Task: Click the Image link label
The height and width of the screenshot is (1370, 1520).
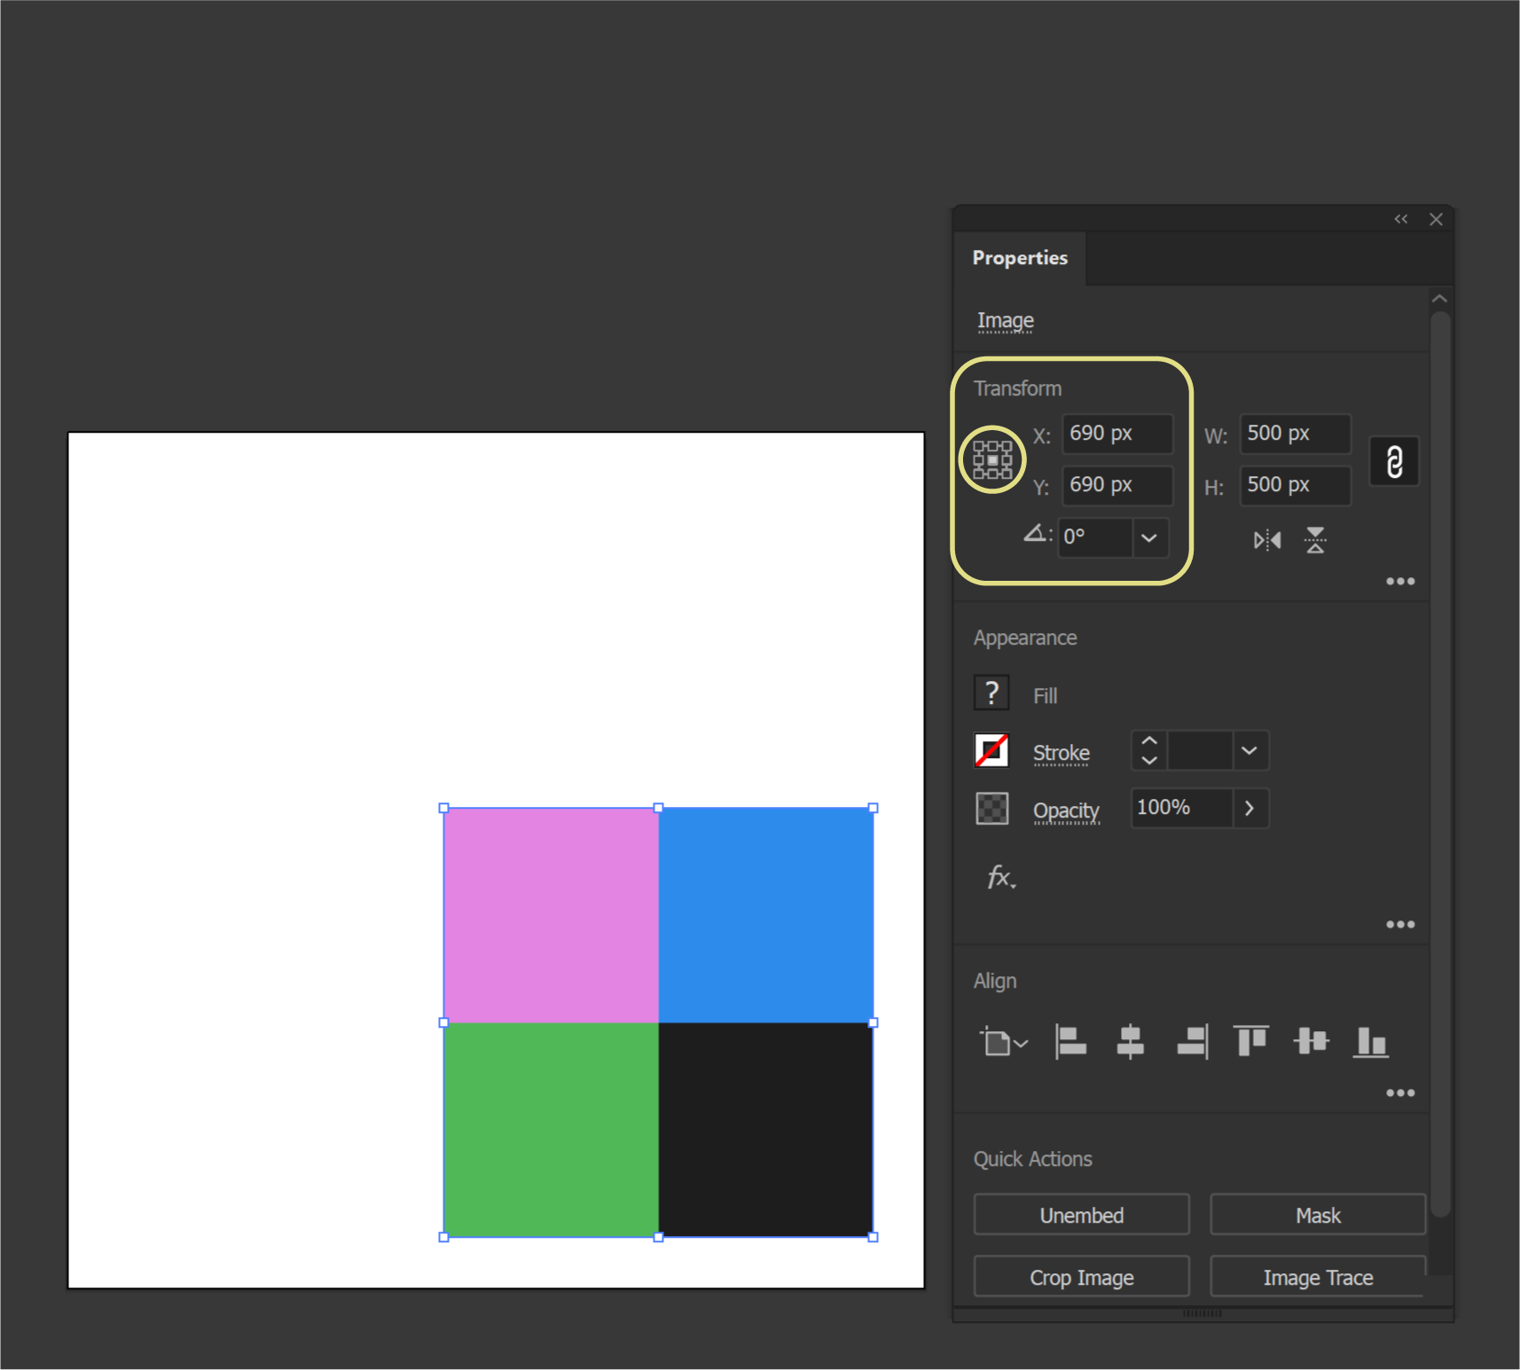Action: pyautogui.click(x=1006, y=321)
